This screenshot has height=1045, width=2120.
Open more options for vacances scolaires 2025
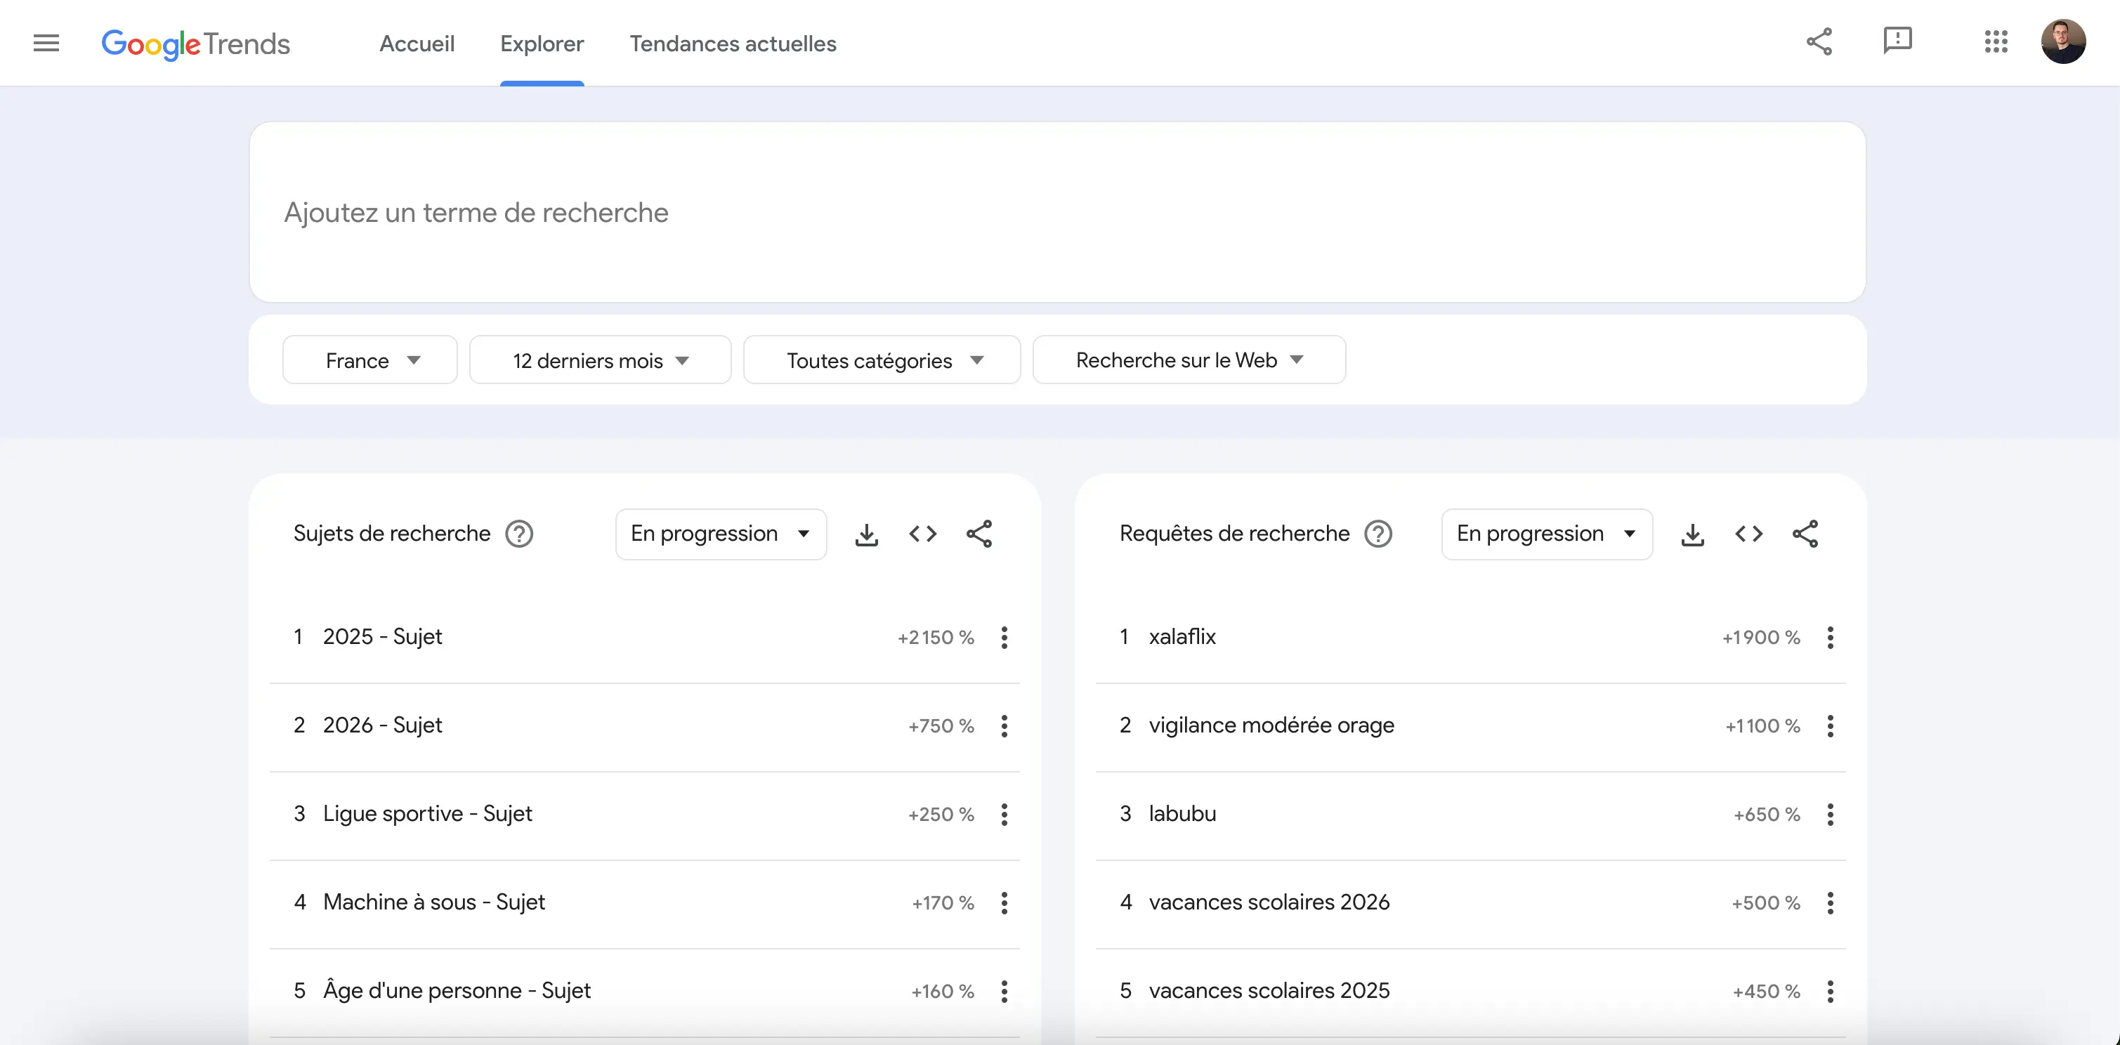[x=1831, y=992]
